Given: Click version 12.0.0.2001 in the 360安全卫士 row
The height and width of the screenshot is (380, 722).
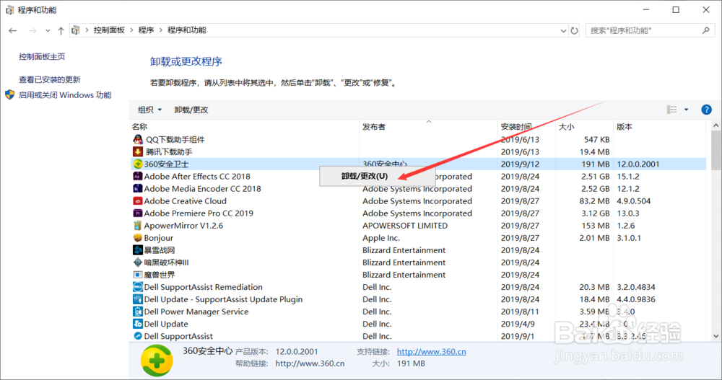Looking at the screenshot, I should point(638,164).
